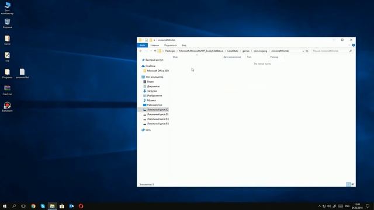
Task: Open Загрузки in the navigation pane
Action: pos(152,91)
